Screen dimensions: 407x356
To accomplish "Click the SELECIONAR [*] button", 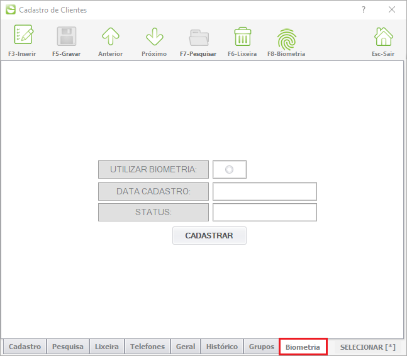I will [368, 347].
